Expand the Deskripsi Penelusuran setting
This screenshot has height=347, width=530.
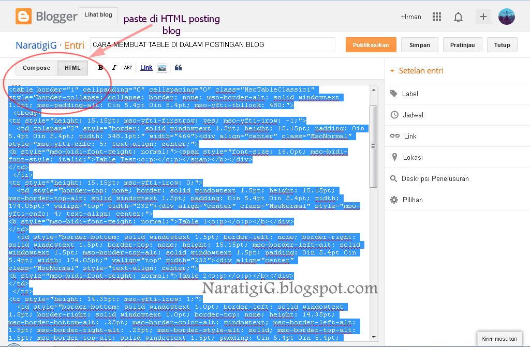[x=458, y=178]
